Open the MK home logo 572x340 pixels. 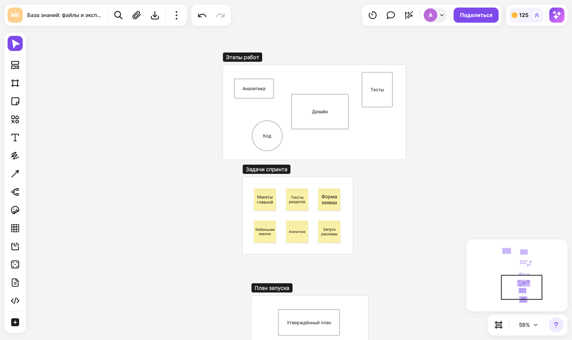15,15
